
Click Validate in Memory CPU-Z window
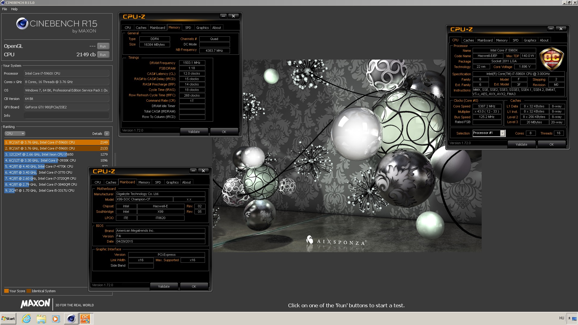point(194,132)
